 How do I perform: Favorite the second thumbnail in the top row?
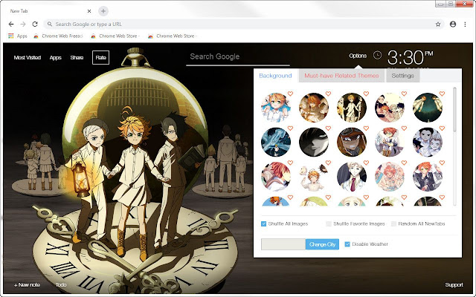pos(328,94)
